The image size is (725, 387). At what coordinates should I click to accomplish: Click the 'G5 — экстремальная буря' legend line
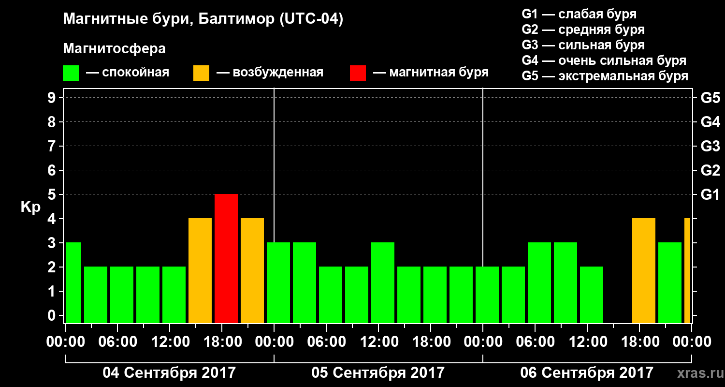click(605, 76)
